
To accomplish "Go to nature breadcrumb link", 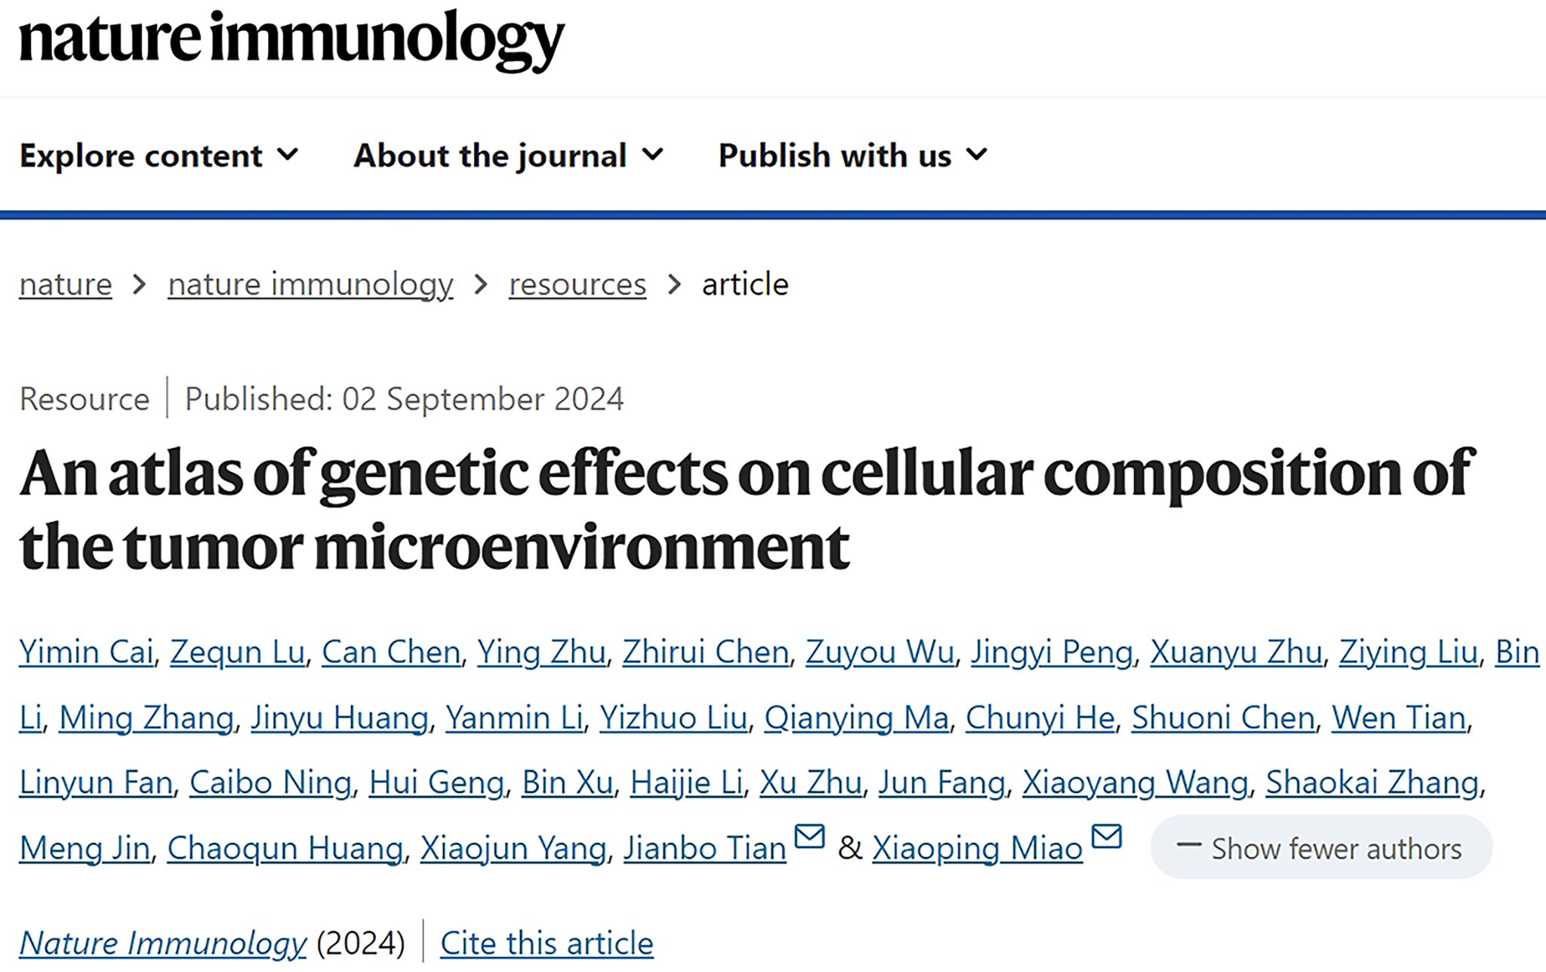I will (66, 285).
